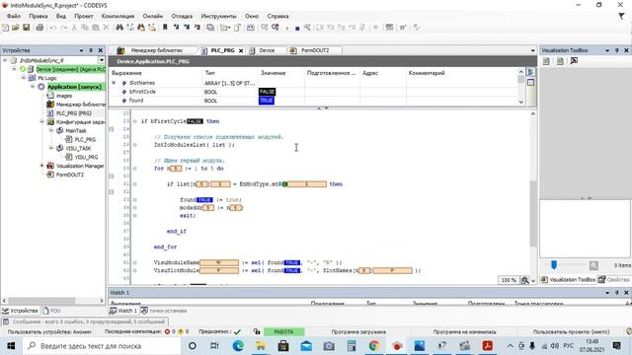Screen dimensions: 632x355
Task: Collapse the VISU_TASK tree node
Action: [x=51, y=148]
